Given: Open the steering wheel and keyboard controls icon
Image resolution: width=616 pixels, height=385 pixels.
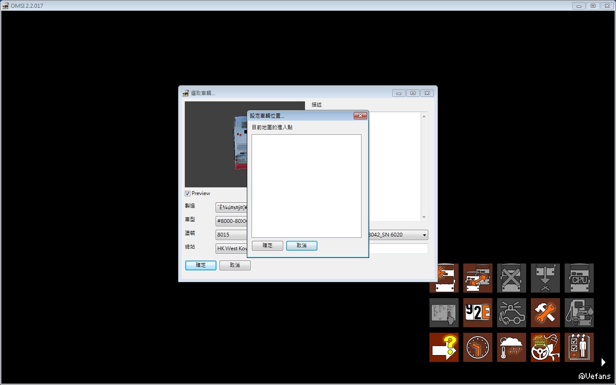Looking at the screenshot, I should pos(545,347).
